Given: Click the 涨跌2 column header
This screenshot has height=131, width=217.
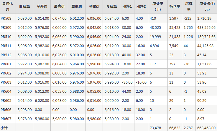Looking at the screenshot, I should point(141,6).
